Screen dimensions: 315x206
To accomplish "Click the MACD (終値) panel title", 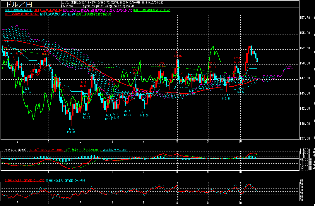I will pos(15,150).
